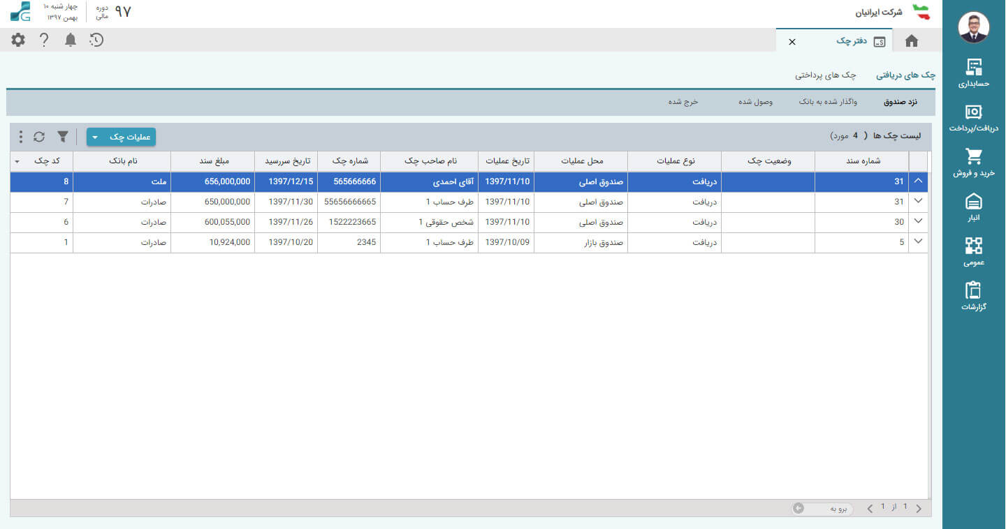
Task: Click cheque amount 600,055,000
Action: point(227,222)
